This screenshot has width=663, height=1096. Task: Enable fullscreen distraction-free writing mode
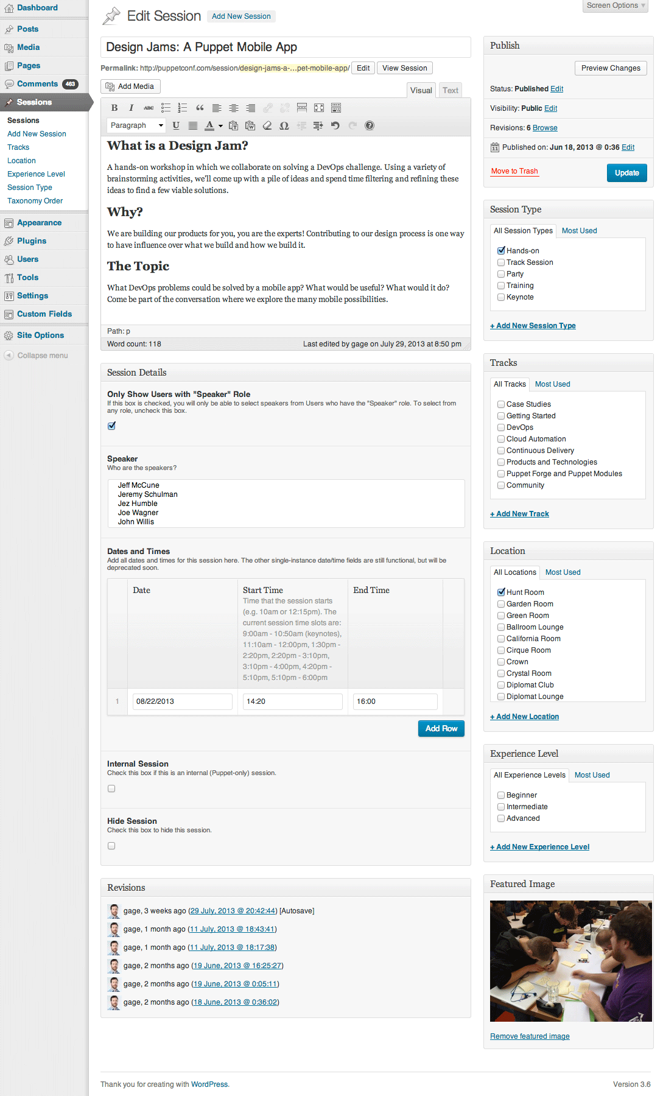(x=318, y=108)
